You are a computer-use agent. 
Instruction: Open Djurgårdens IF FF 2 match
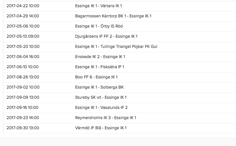click(x=106, y=36)
